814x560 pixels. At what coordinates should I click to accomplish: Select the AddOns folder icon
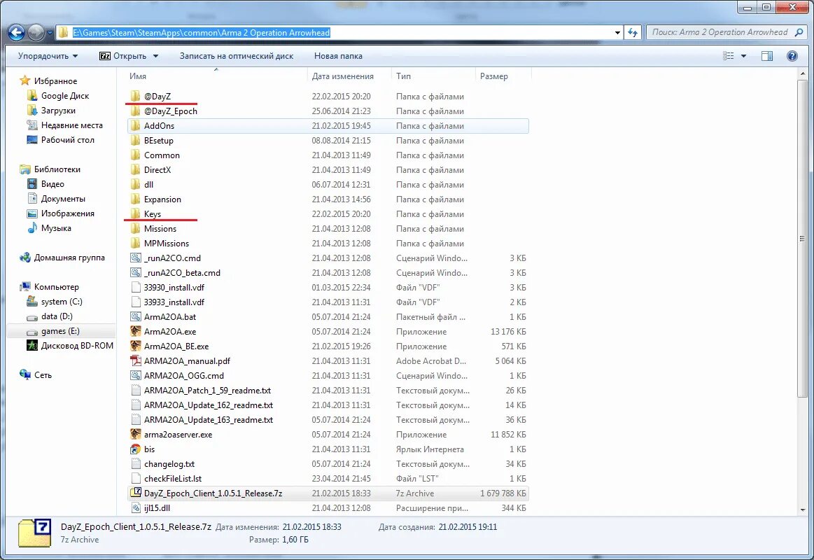[136, 125]
